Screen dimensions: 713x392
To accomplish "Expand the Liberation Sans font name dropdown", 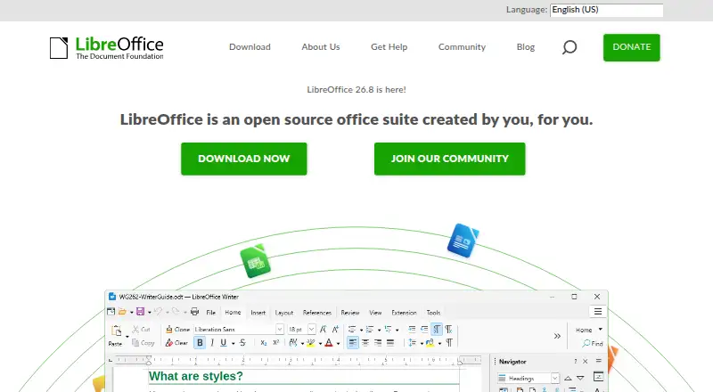I will click(280, 330).
